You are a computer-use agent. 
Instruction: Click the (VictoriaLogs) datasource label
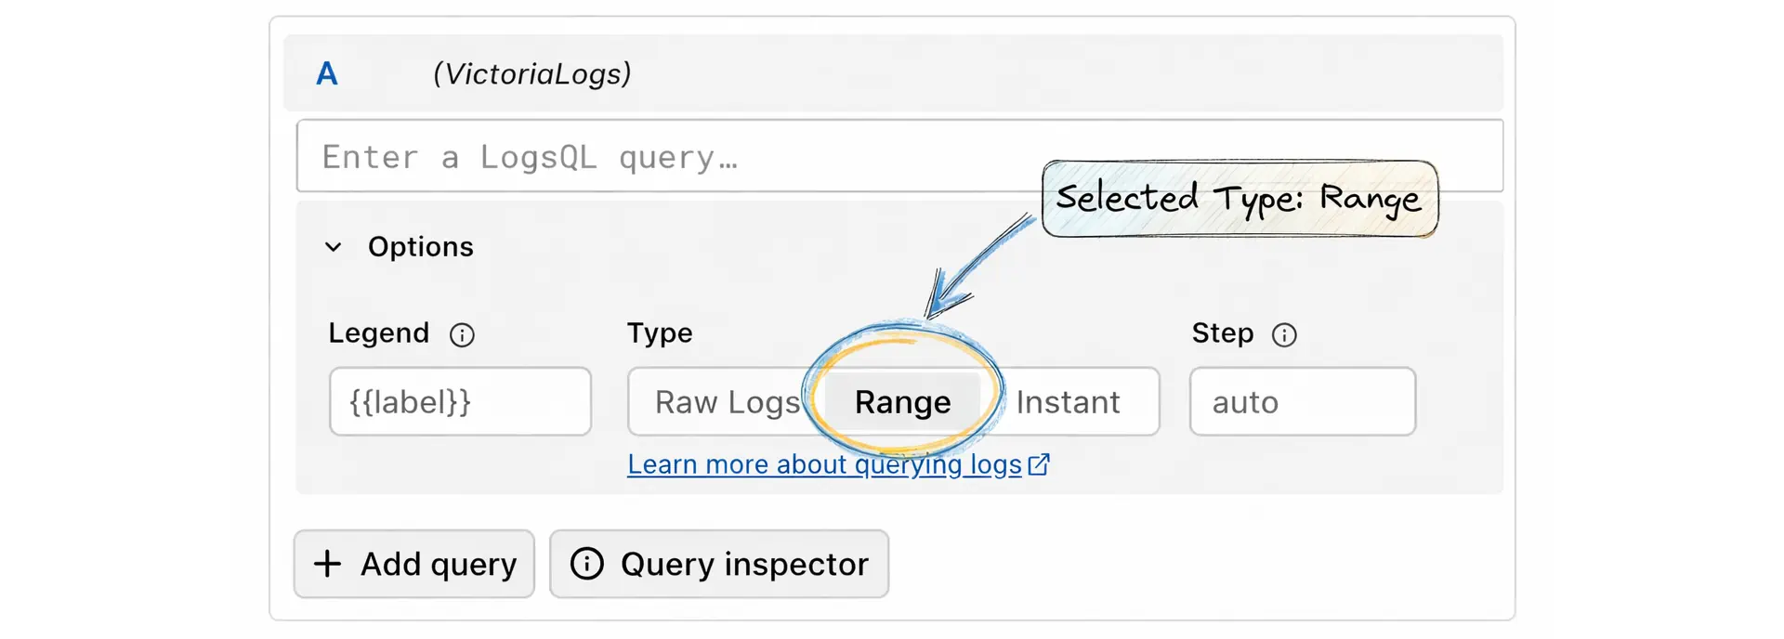click(532, 73)
